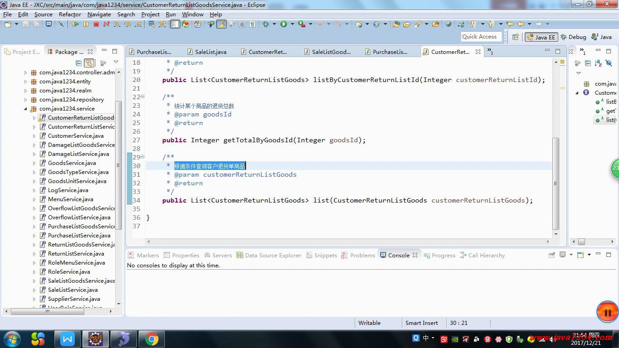The height and width of the screenshot is (348, 619).
Task: Show hidden editor tabs list
Action: (490, 52)
